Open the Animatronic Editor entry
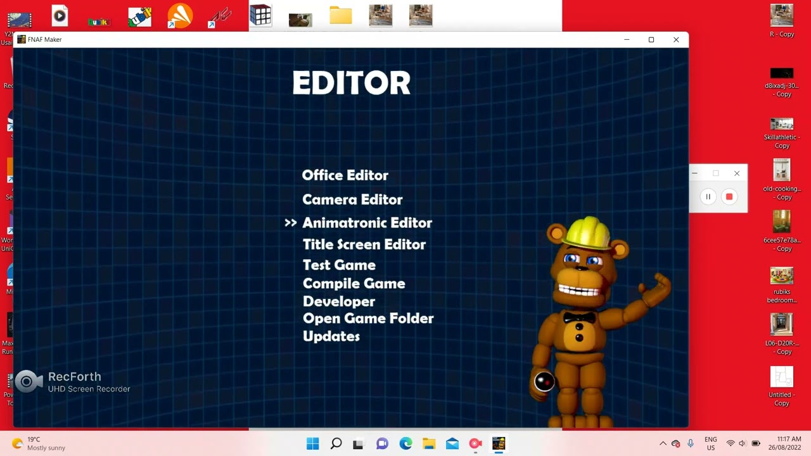Viewport: 811px width, 456px height. click(367, 223)
